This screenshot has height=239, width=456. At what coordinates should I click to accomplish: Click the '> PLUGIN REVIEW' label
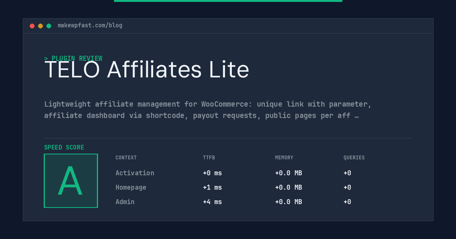(x=73, y=58)
